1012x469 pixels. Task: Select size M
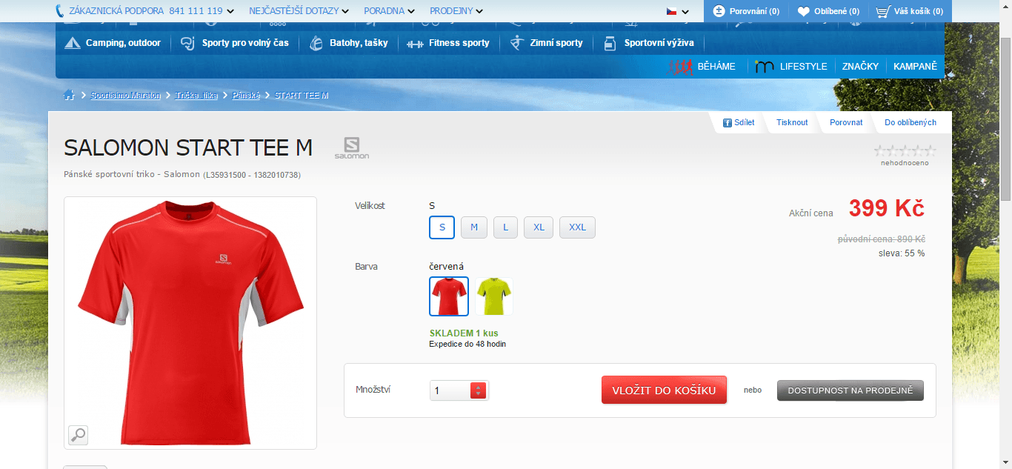click(474, 227)
